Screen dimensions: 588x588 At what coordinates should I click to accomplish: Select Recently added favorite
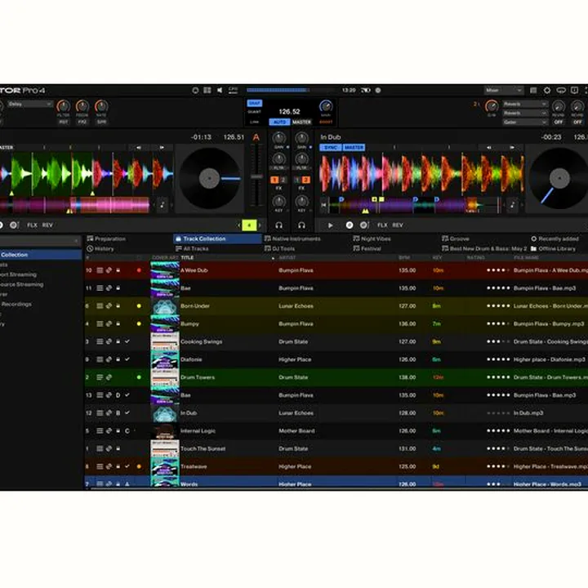click(555, 238)
